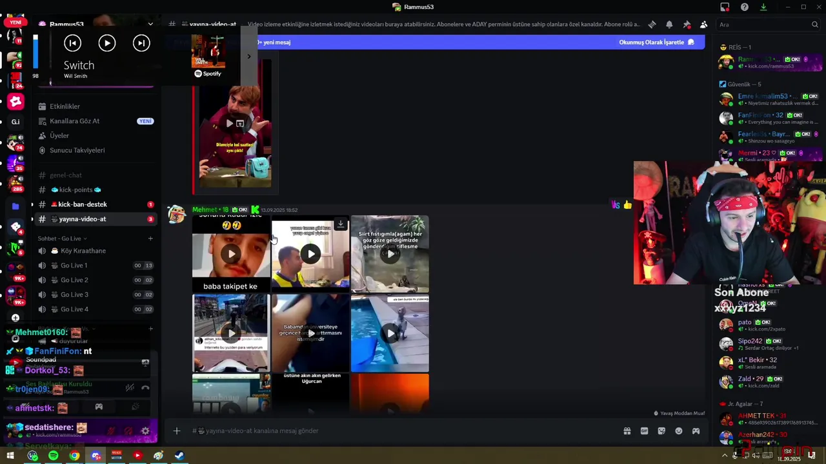Open attachment plus button in message bar
826x464 pixels.
[177, 431]
